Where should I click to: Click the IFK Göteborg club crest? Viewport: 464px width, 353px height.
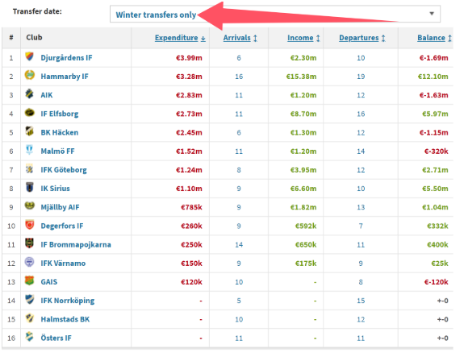[x=29, y=168]
